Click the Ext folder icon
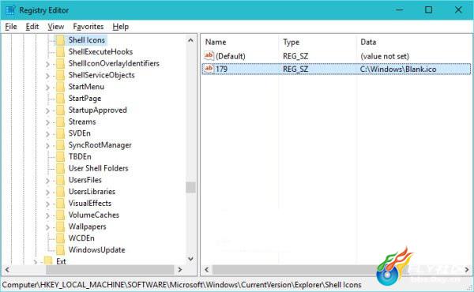This screenshot has height=292, width=474. coord(48,261)
